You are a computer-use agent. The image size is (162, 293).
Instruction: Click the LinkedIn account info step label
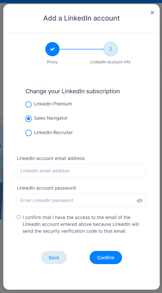point(110,62)
